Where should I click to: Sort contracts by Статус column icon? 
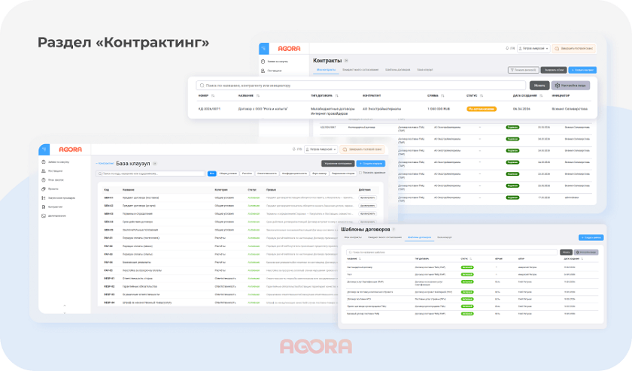(x=482, y=96)
